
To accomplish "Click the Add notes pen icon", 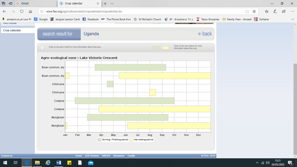I will 275,11.
